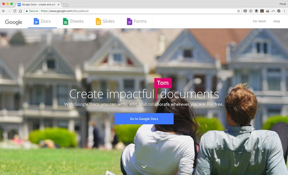The image size is (288, 175).
Task: Go to Google Docs button
Action: 144,119
